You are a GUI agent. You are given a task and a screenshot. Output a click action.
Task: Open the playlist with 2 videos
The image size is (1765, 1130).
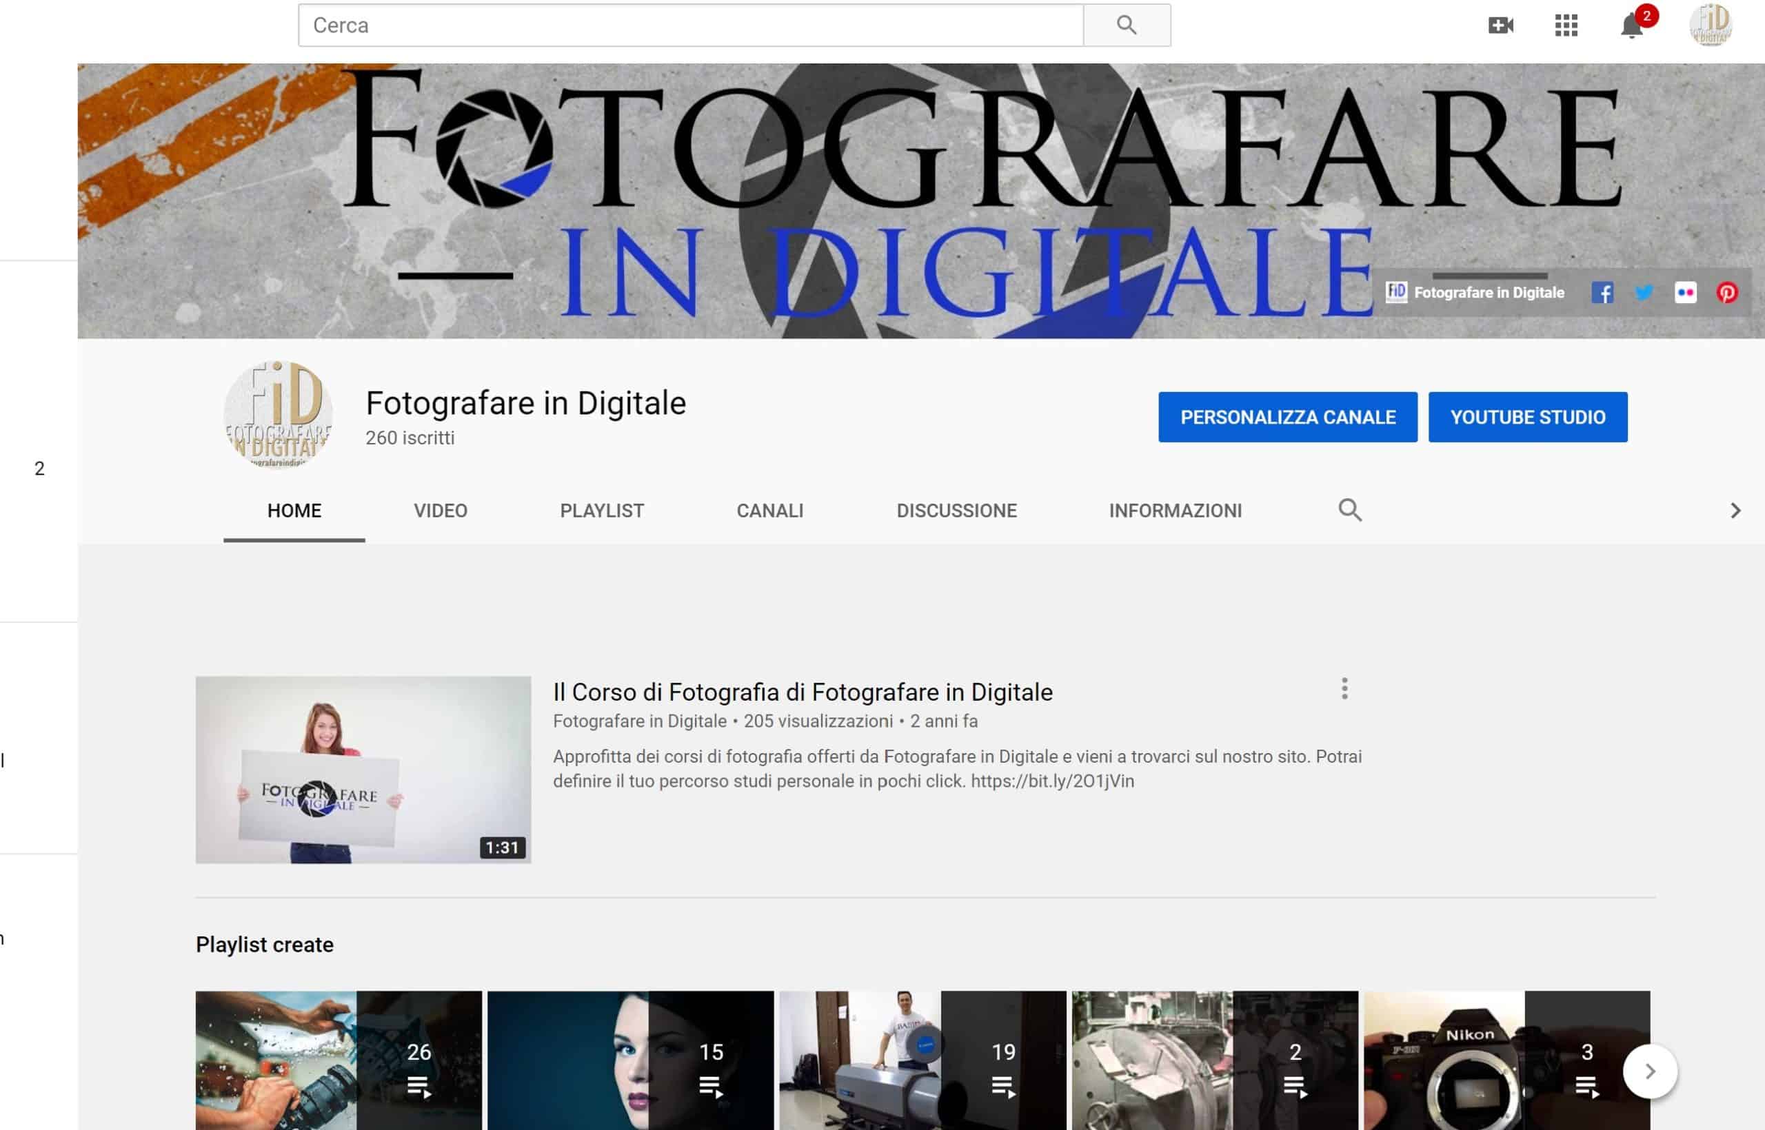(x=1214, y=1060)
